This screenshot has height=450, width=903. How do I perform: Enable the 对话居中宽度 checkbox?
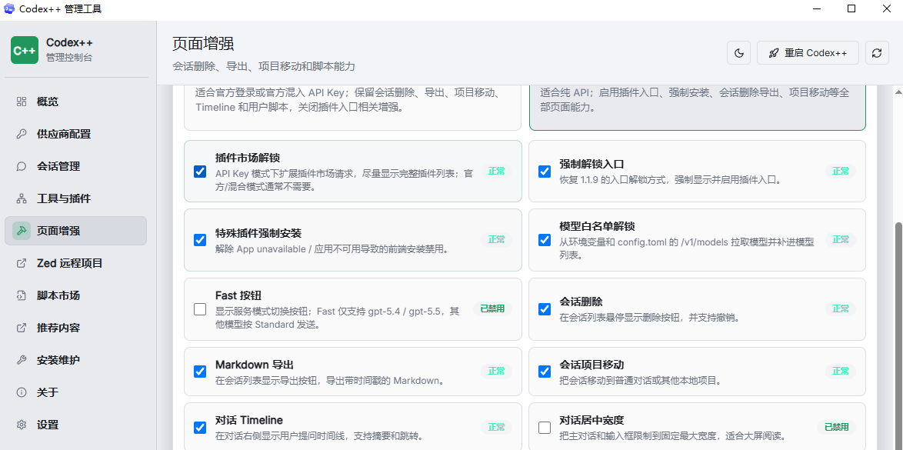tap(545, 428)
